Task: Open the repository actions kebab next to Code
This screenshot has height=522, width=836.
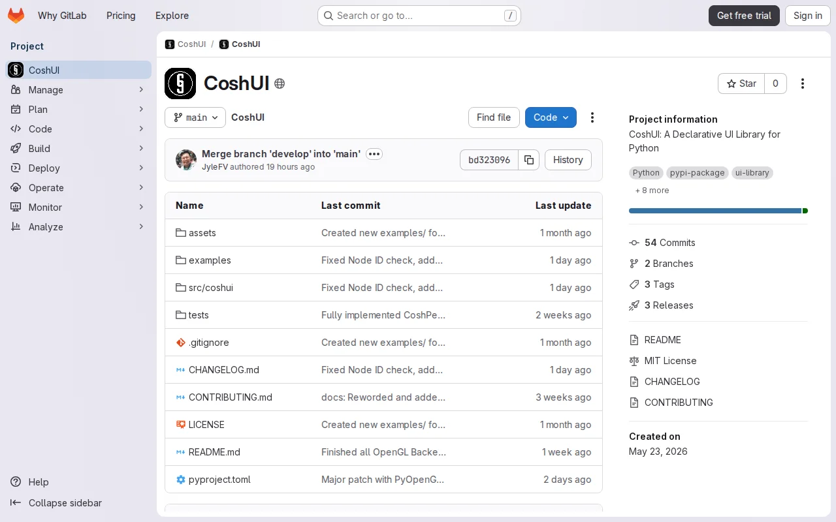Action: (x=592, y=117)
